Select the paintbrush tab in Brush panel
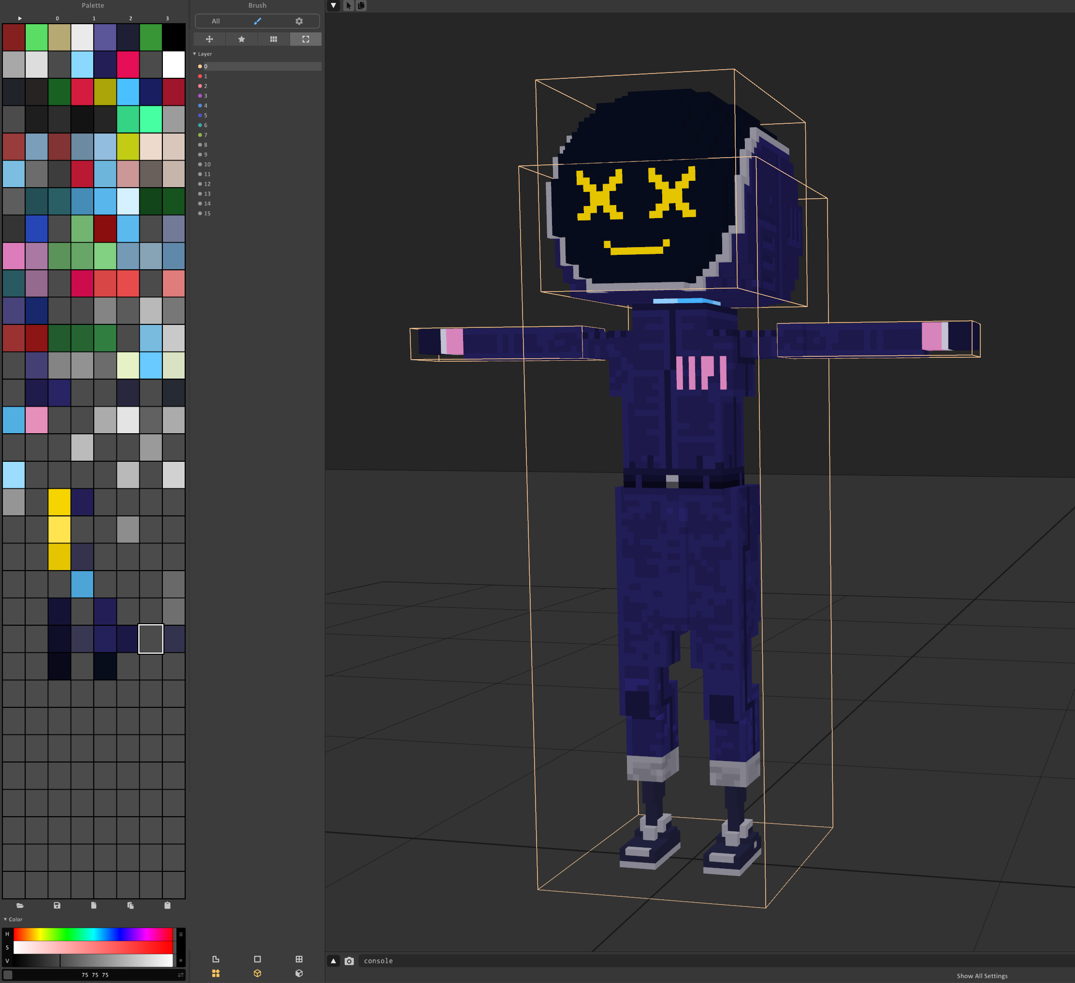The height and width of the screenshot is (983, 1075). 258,21
